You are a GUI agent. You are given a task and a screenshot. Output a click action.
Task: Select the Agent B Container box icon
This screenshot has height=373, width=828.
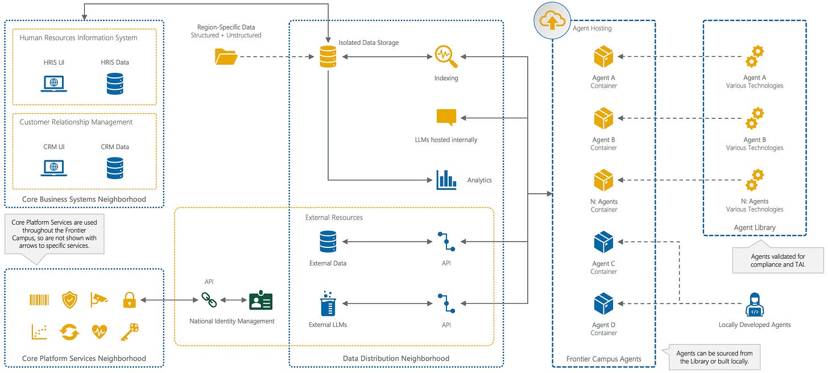pos(603,118)
